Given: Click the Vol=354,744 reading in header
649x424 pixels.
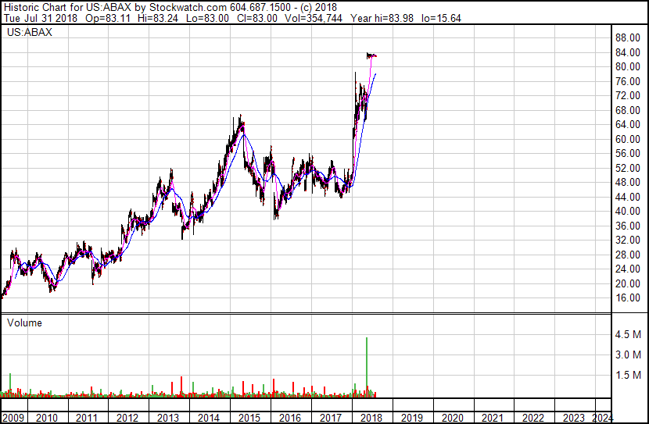Looking at the screenshot, I should [314, 18].
